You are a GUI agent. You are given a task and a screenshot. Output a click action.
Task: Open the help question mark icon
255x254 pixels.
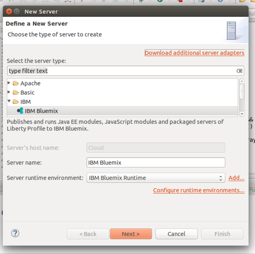pos(15,233)
